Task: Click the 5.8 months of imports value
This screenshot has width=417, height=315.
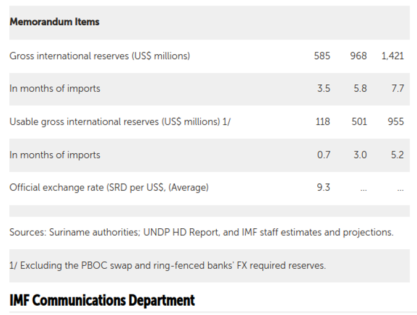Action: 360,89
